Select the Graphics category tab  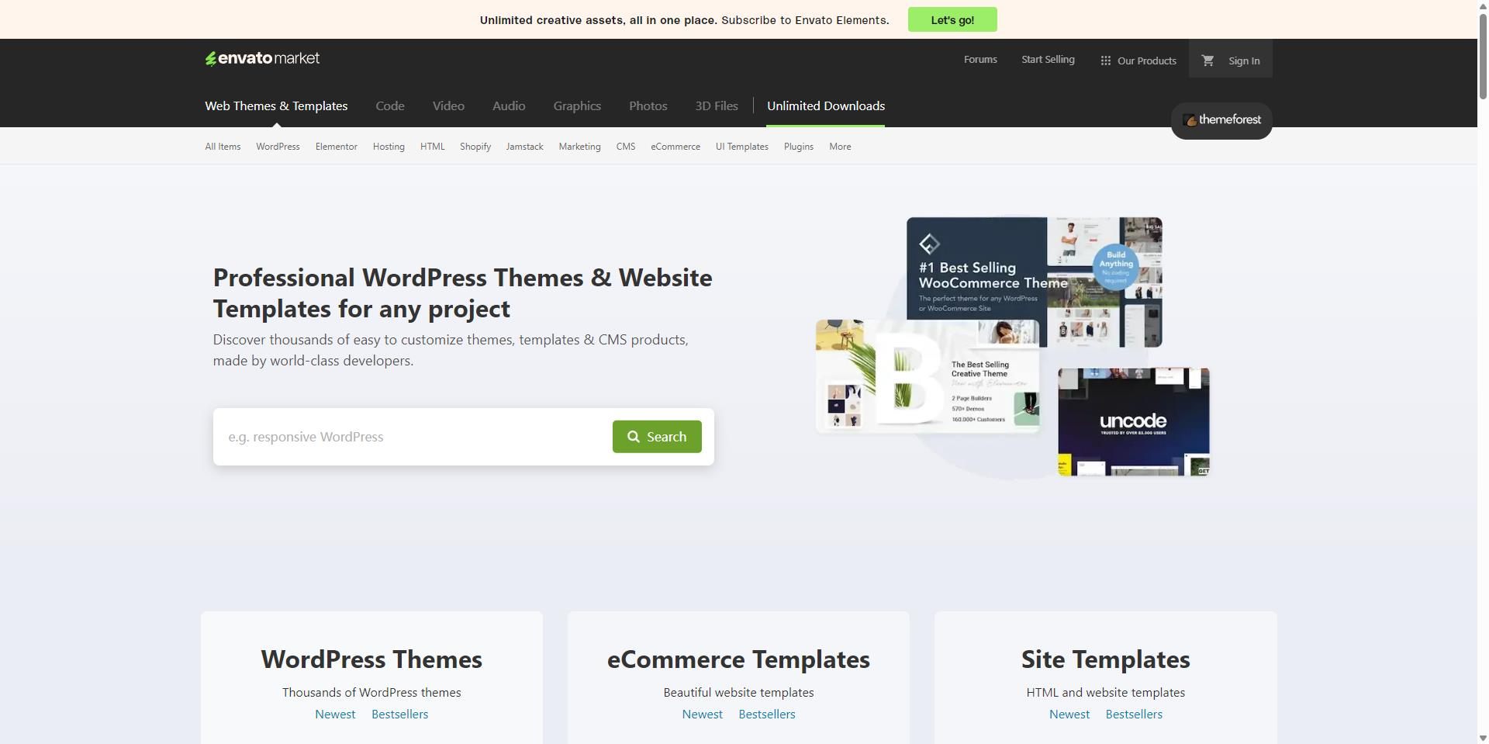pyautogui.click(x=577, y=106)
